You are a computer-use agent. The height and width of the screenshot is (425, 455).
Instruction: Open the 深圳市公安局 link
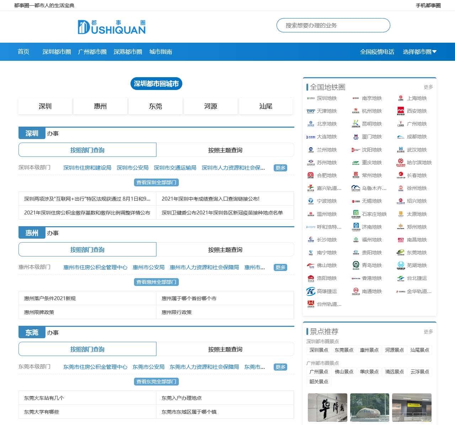coord(132,168)
